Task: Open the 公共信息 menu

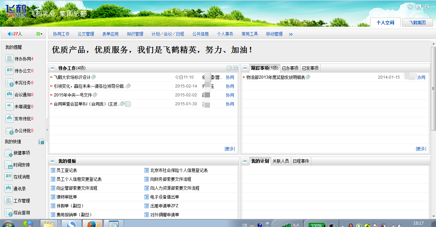Action: (x=200, y=34)
